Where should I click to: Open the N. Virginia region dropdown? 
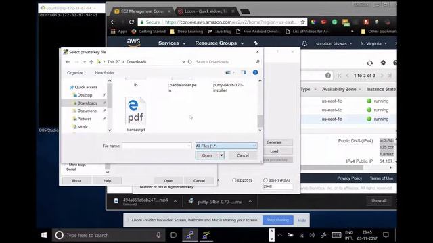click(373, 43)
